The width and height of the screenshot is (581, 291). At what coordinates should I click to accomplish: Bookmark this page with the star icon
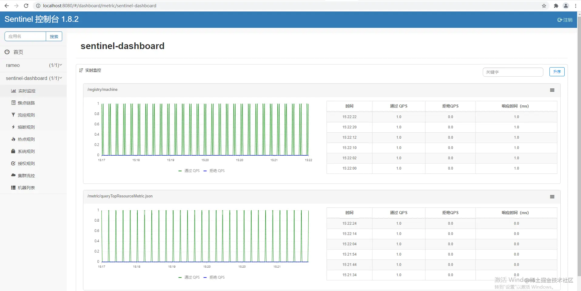pos(544,6)
